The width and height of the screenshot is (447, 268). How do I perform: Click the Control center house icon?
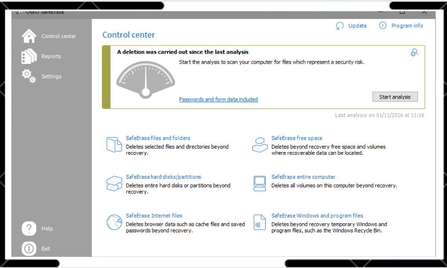coord(29,36)
